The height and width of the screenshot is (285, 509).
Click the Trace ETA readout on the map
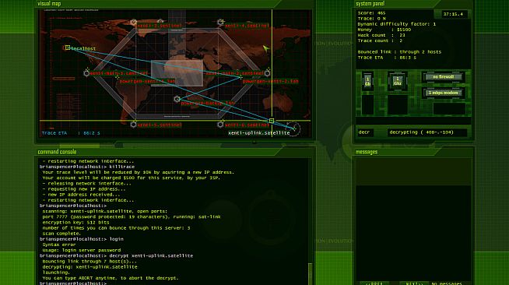pos(71,133)
